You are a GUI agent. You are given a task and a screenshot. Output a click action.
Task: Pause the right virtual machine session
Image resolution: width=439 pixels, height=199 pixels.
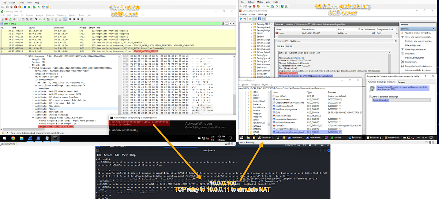click(x=263, y=6)
